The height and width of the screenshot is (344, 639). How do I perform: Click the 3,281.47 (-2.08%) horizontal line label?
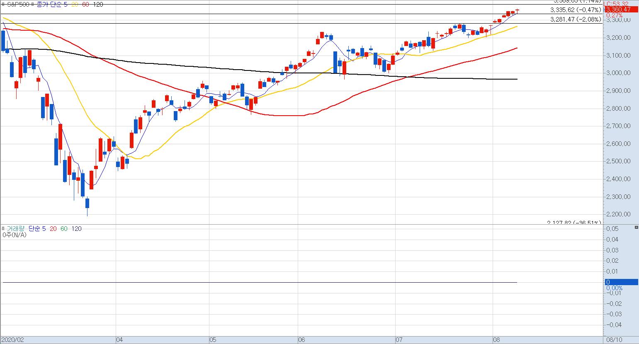click(576, 19)
